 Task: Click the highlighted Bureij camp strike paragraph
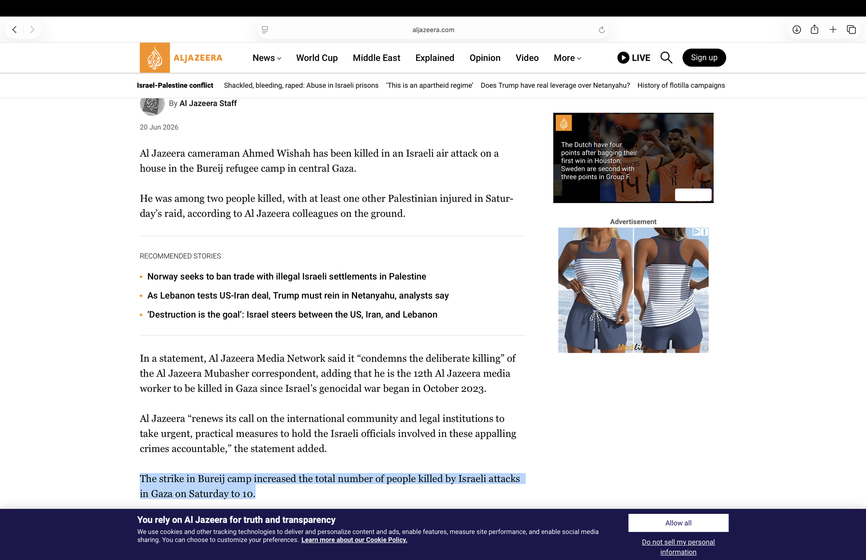(333, 486)
